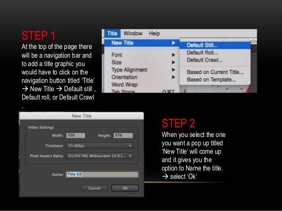Select New Title menu entry
The height and width of the screenshot is (211, 282).
coord(142,43)
